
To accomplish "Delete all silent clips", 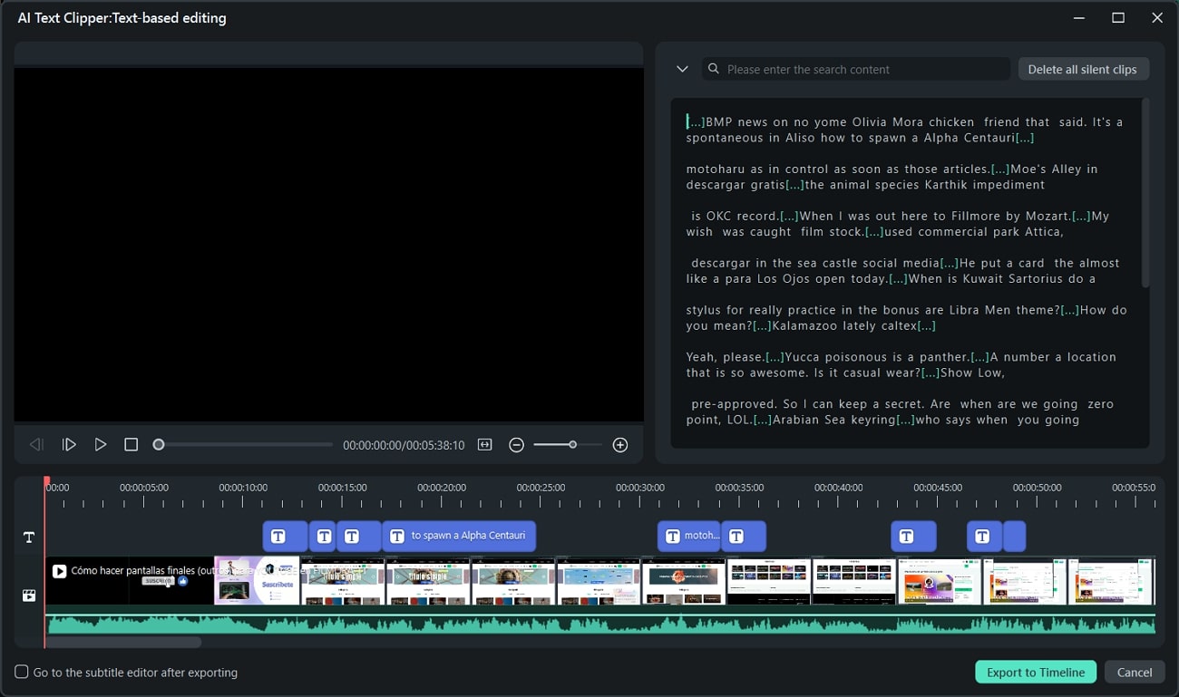I will tap(1083, 69).
